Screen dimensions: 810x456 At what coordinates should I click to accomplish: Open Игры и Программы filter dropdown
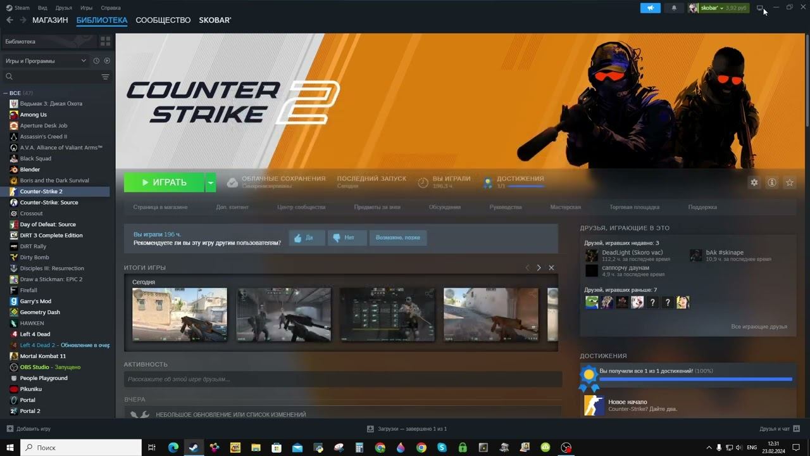pyautogui.click(x=46, y=61)
